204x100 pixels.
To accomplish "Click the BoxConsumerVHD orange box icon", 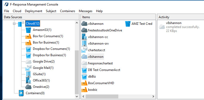I will (x=84, y=83).
